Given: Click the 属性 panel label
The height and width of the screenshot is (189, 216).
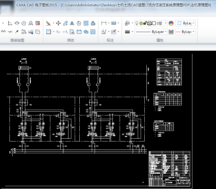Looking at the screenshot, I should click(x=160, y=40).
